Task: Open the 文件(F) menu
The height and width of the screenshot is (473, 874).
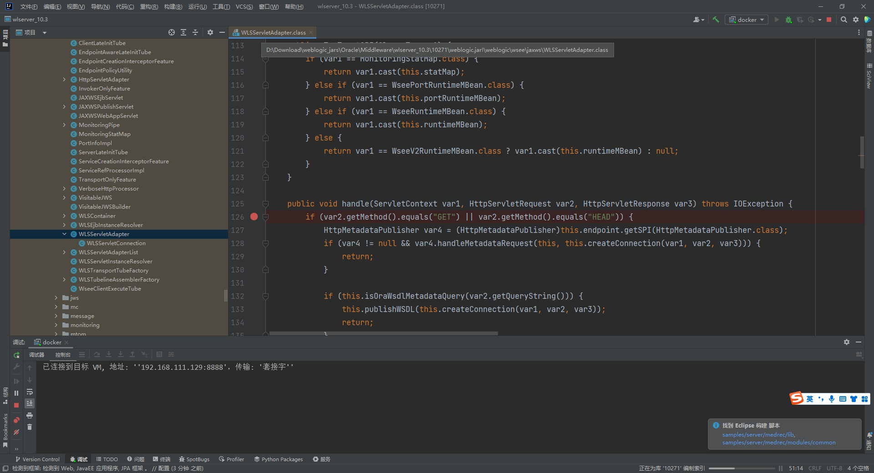Action: 29,6
